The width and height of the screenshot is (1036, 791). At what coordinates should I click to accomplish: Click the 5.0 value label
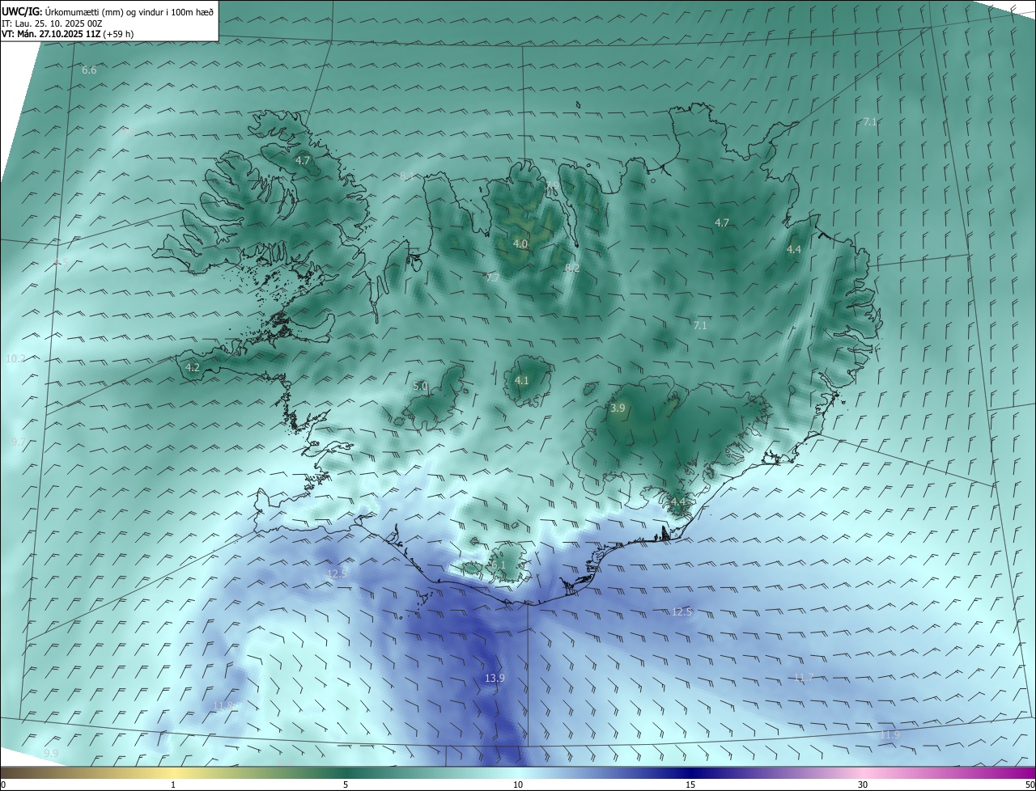click(x=420, y=387)
